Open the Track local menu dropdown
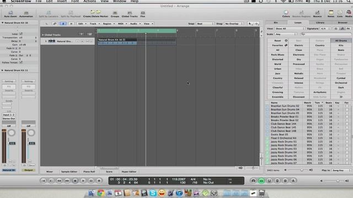 [x=94, y=24]
